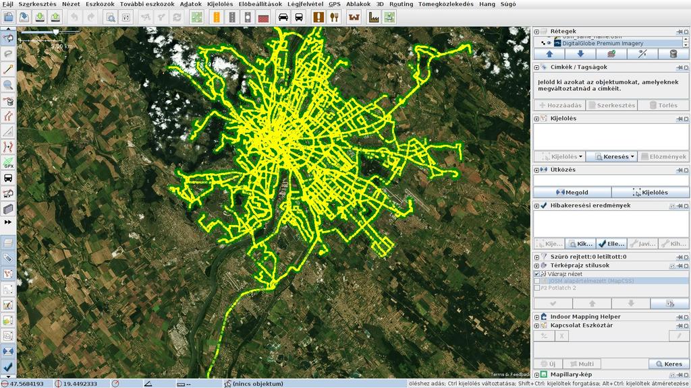691x388 pixels.
Task: Select the restaurant fork-and-knife preset icon
Action: [x=334, y=17]
